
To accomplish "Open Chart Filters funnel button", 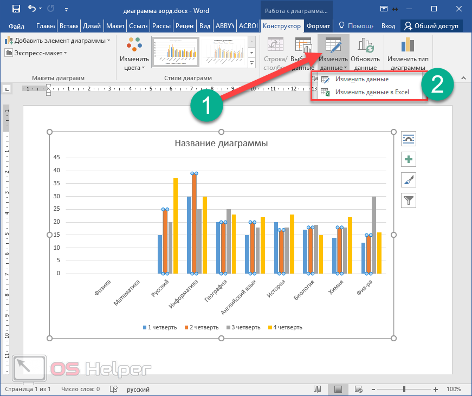I will 408,200.
